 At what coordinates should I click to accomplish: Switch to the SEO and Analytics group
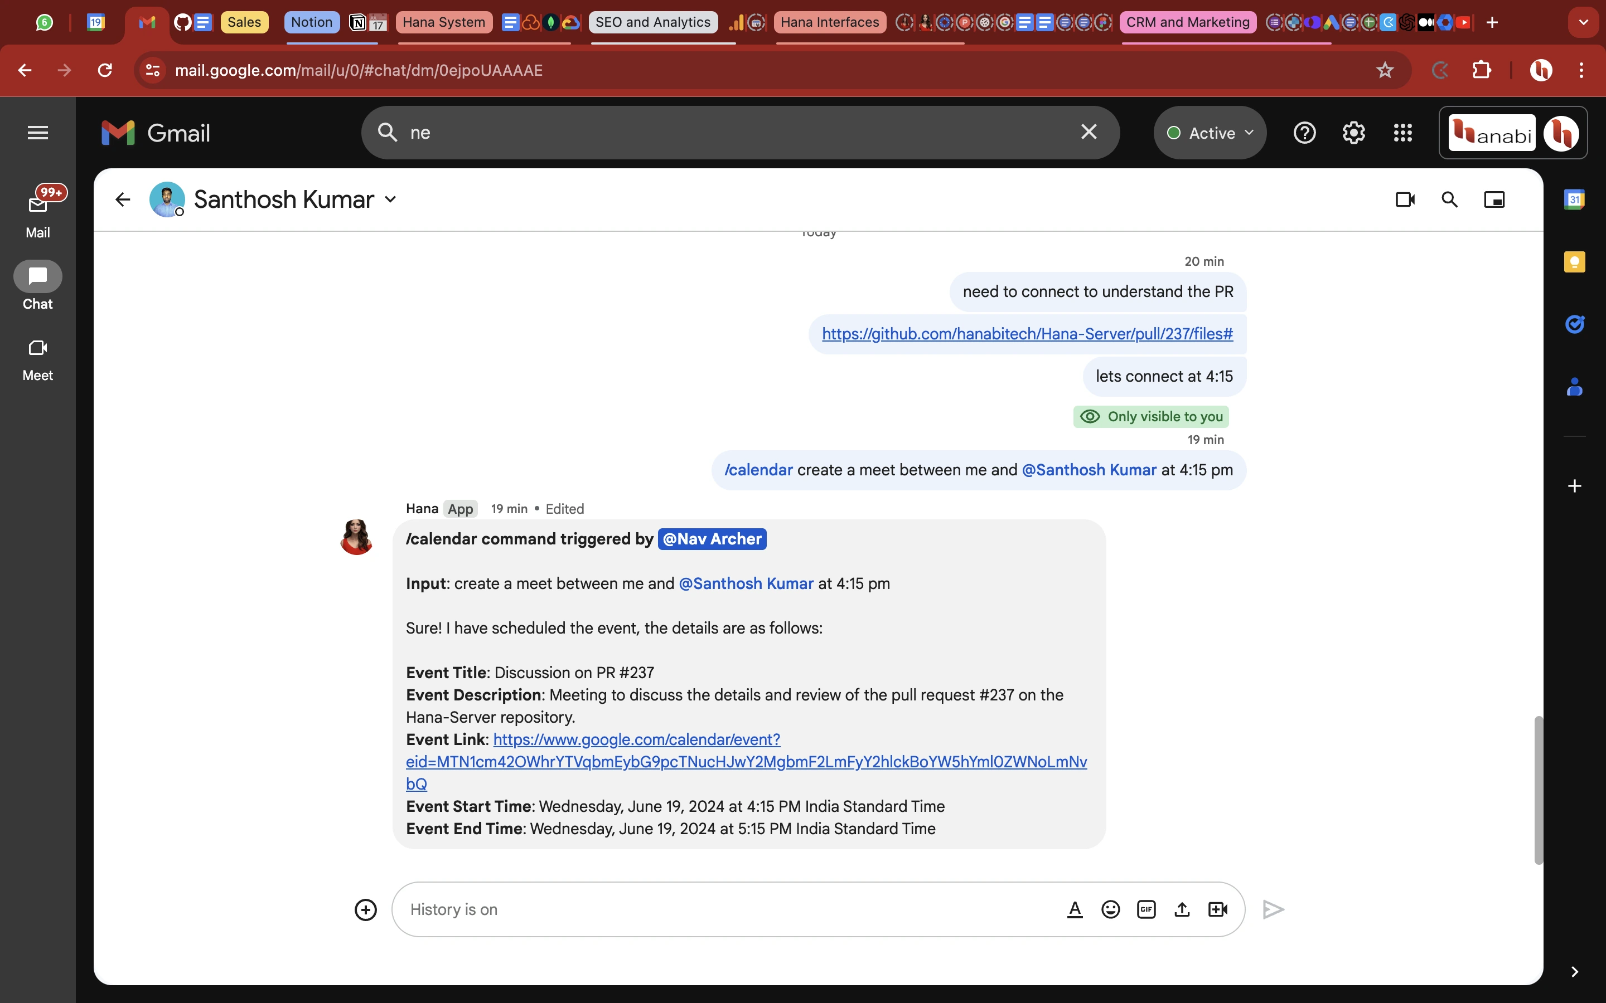coord(653,22)
